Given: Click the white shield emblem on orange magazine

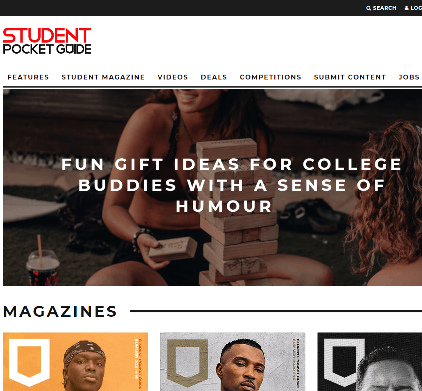Looking at the screenshot, I should (29, 362).
